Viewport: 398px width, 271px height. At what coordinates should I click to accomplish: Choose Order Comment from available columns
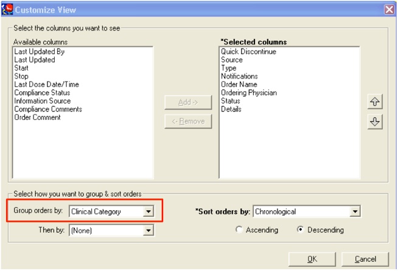tap(37, 118)
